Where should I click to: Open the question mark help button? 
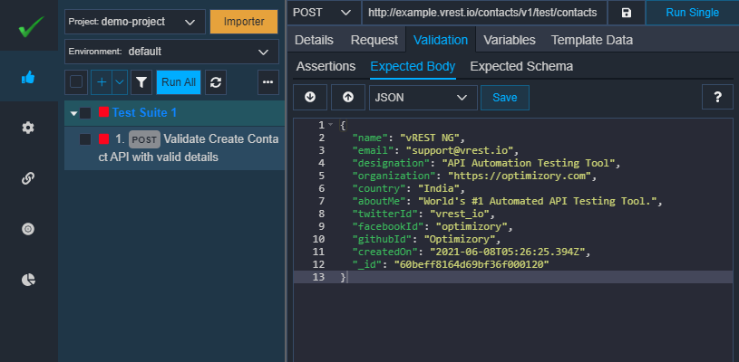tap(717, 98)
